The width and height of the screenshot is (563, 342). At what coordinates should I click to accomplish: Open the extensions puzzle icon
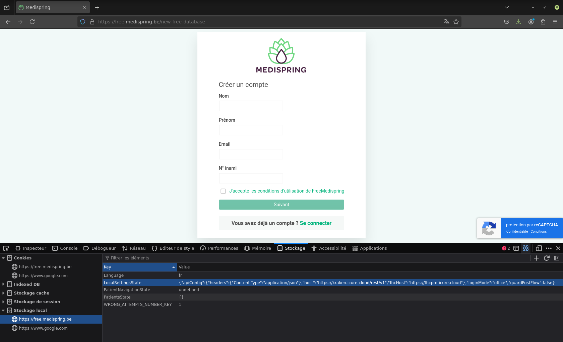(x=543, y=22)
